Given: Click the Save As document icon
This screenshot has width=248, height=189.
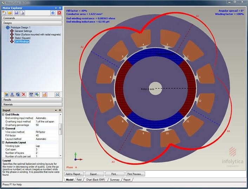Looking at the screenshot, I should pos(22,13).
